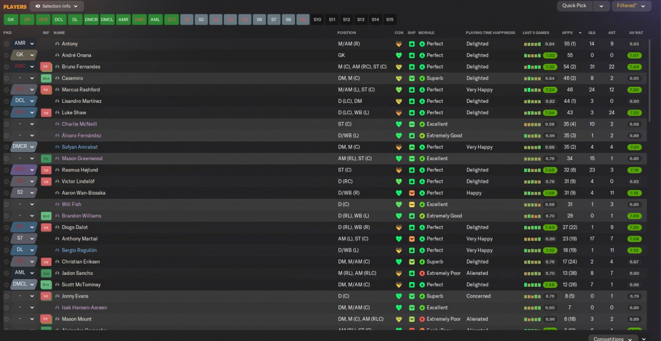This screenshot has width=661, height=341.
Task: Click Rasmus Højlund's Int info badge
Action: [x=46, y=170]
